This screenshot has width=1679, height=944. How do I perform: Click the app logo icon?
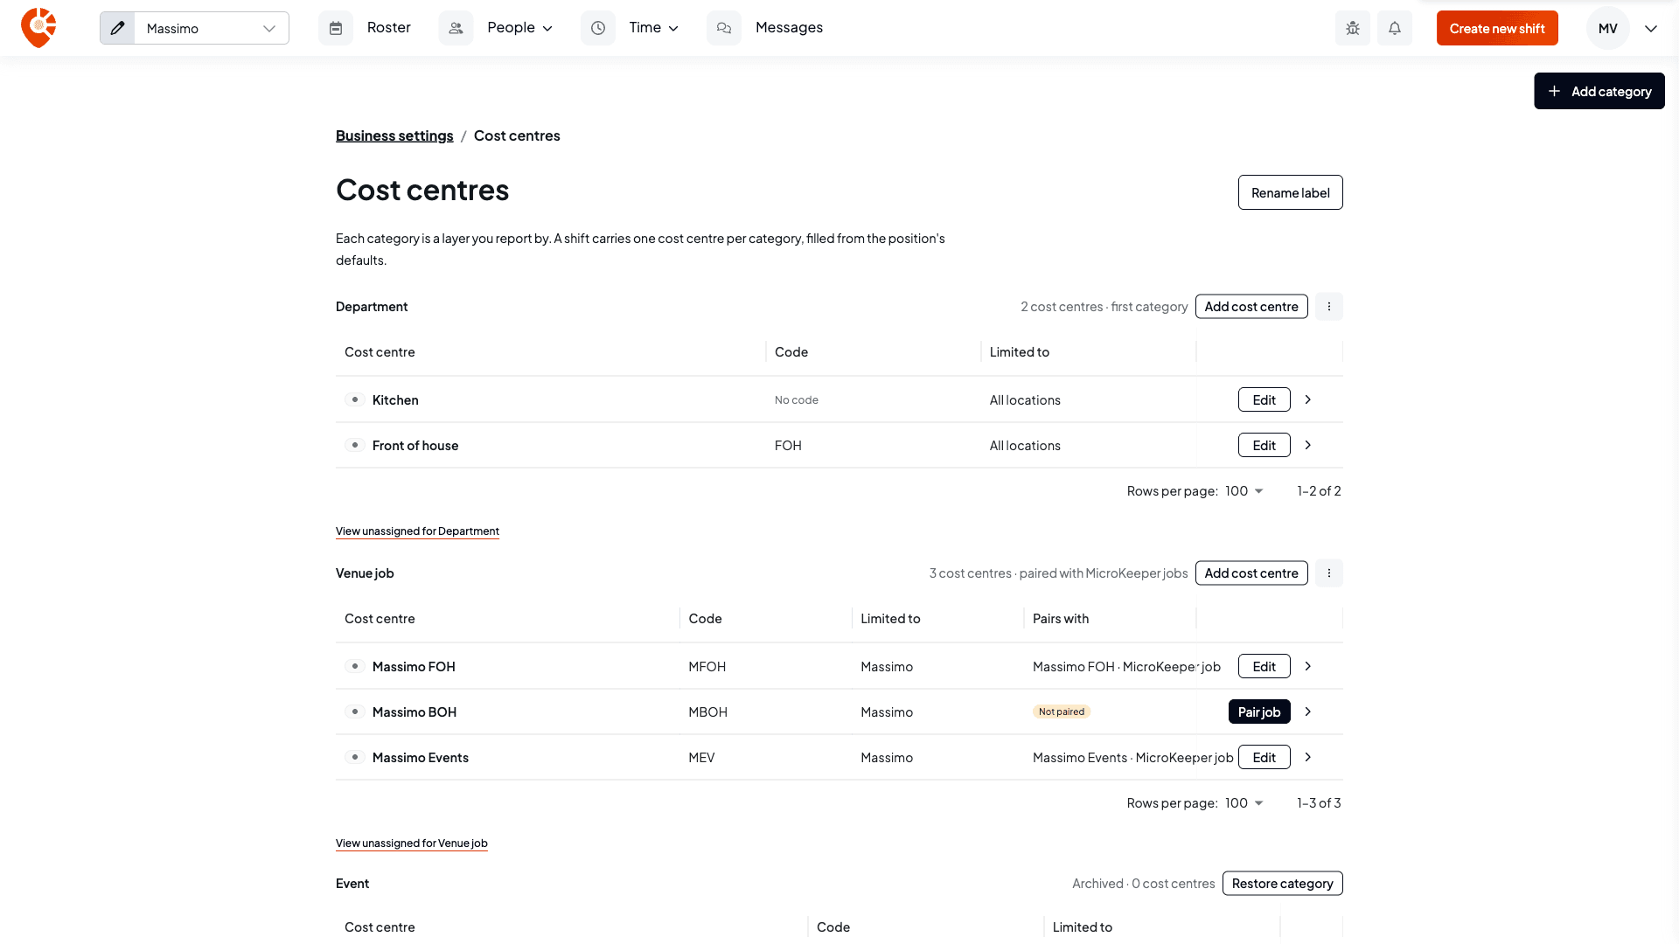pyautogui.click(x=38, y=28)
